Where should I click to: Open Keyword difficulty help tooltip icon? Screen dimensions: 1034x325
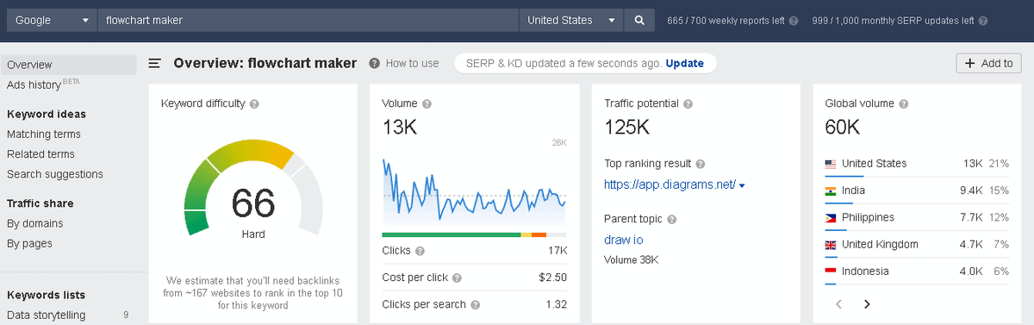(254, 103)
